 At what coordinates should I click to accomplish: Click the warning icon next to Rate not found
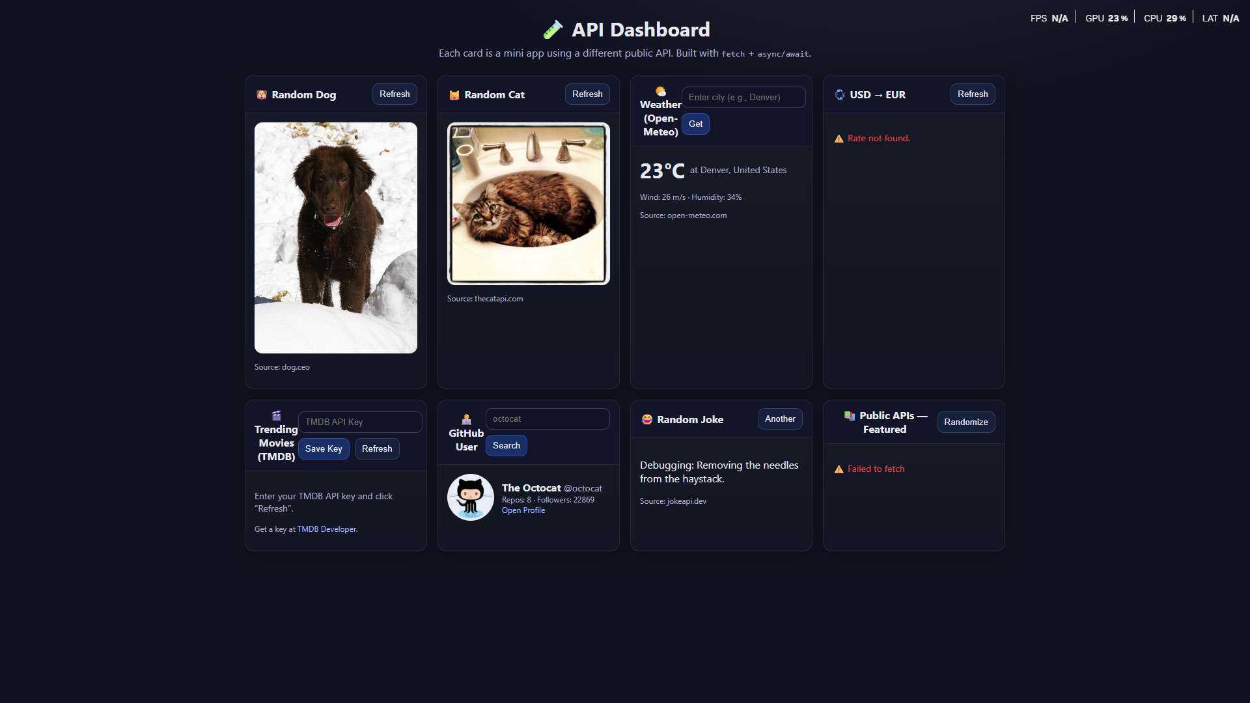[839, 139]
